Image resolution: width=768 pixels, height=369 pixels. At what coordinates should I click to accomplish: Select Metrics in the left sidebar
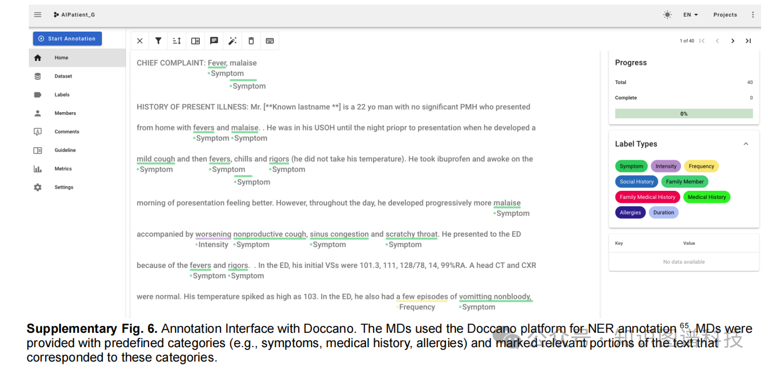pyautogui.click(x=63, y=169)
